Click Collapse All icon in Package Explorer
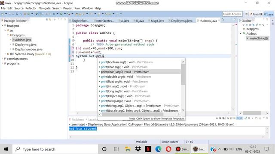 coord(47,20)
